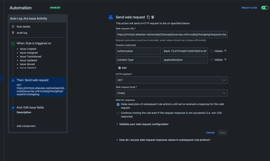Viewport: 270px width, 161px height.
Task: Select When: Rule is triggered on step
Action: click(x=34, y=43)
